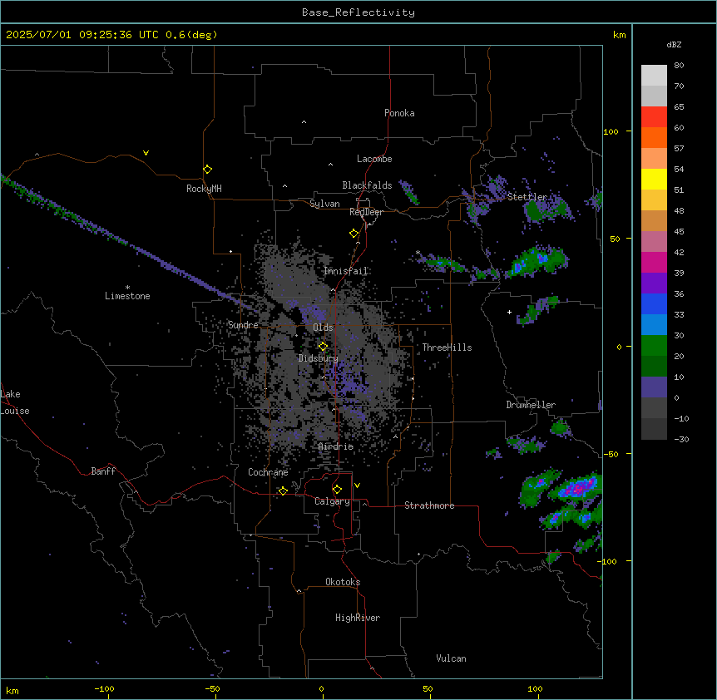
Task: Click the Lake Louise map label
Action: tap(15, 402)
